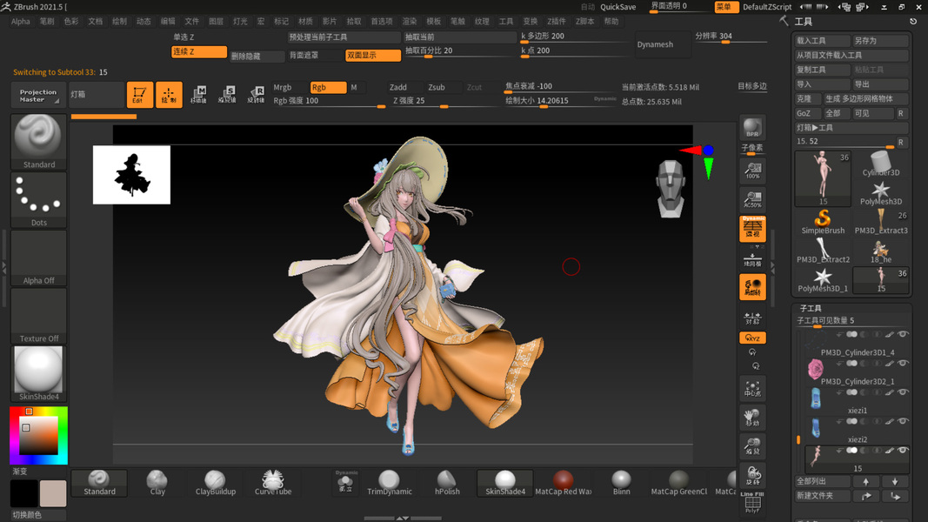Toggle the Mrgb channel button
The image size is (928, 522).
tap(290, 87)
